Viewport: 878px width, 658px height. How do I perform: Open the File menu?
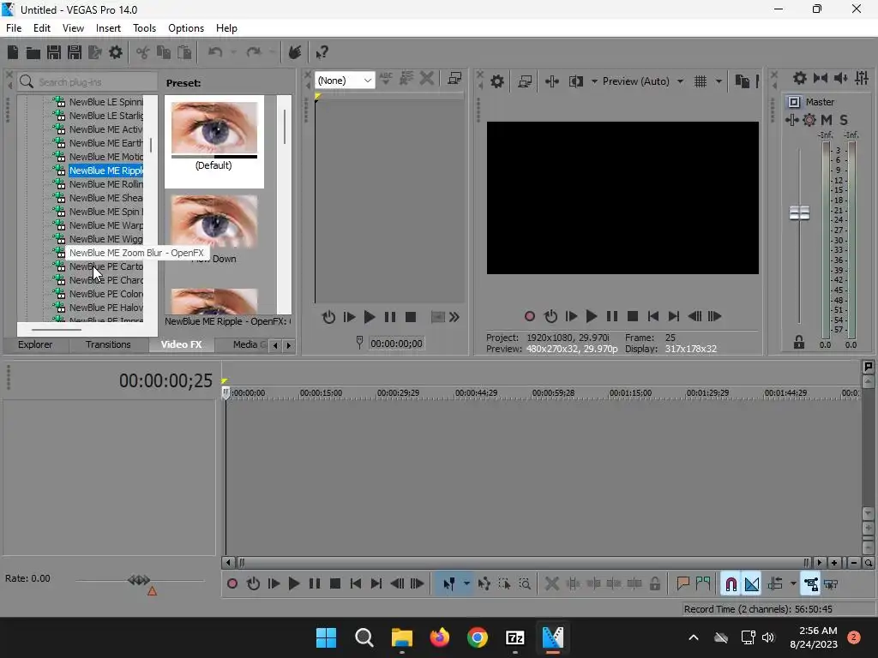14,28
